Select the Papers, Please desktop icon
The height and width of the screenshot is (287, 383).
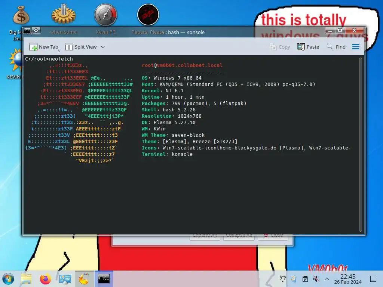[148, 15]
